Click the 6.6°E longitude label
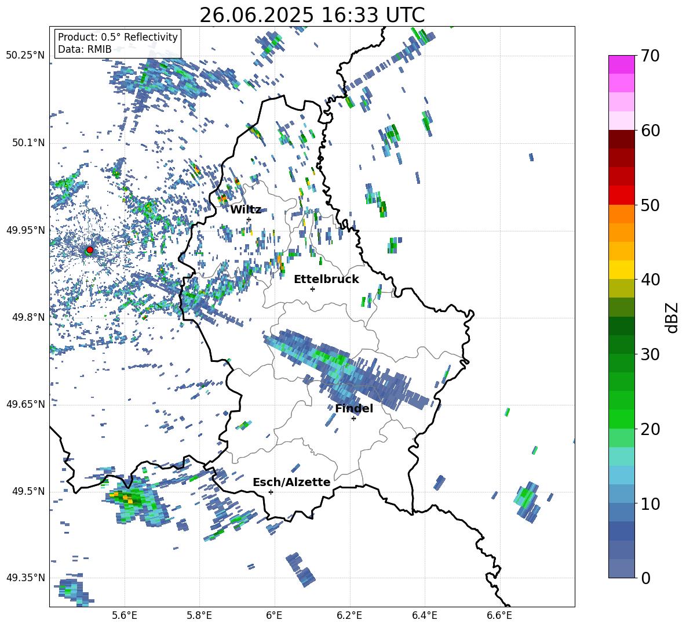The image size is (686, 627). [x=499, y=615]
